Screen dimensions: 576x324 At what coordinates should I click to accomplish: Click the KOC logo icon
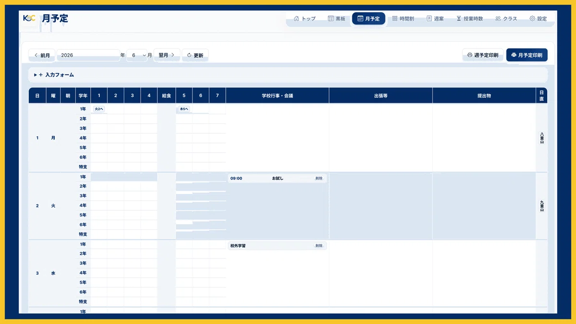(29, 18)
